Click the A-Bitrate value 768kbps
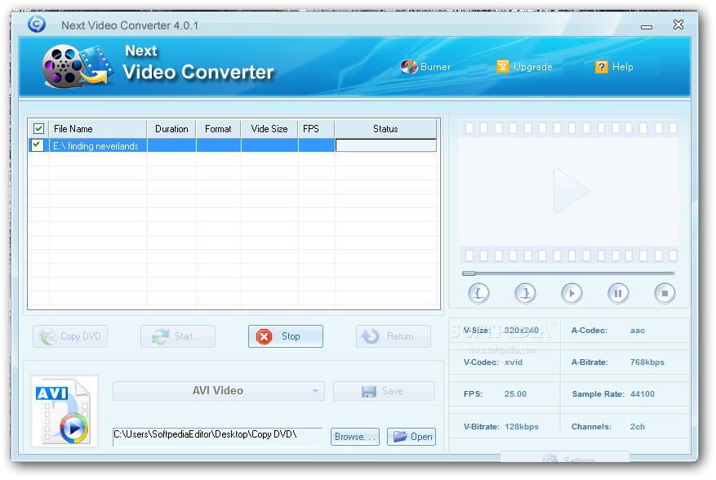This screenshot has width=716, height=480. pyautogui.click(x=647, y=362)
